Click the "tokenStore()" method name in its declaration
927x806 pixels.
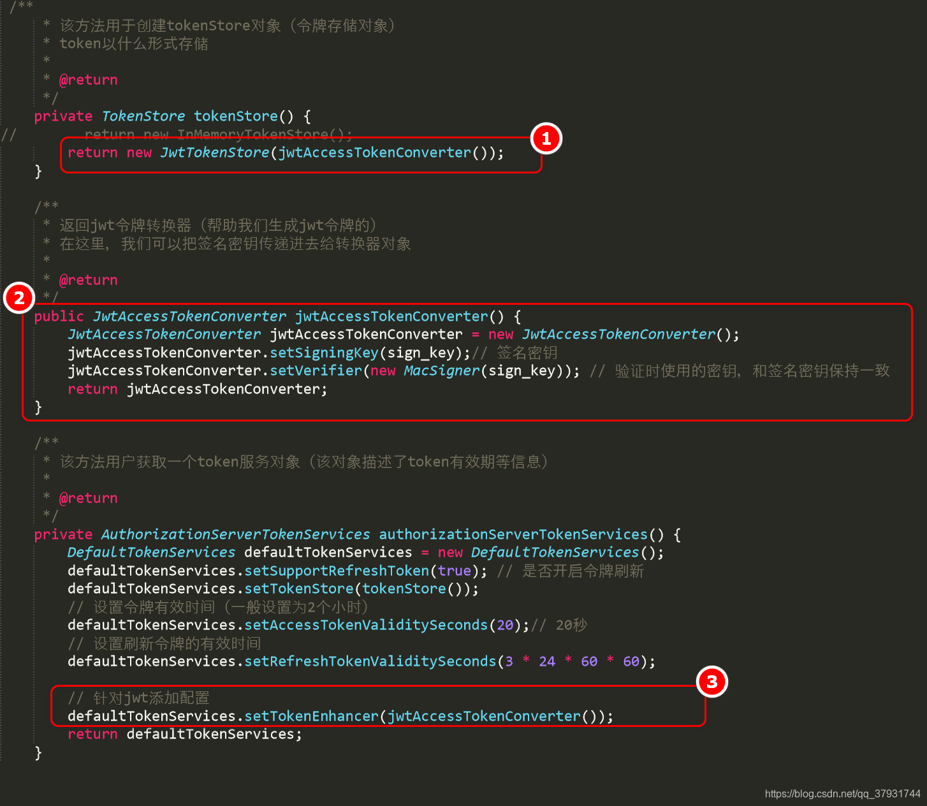tap(244, 116)
